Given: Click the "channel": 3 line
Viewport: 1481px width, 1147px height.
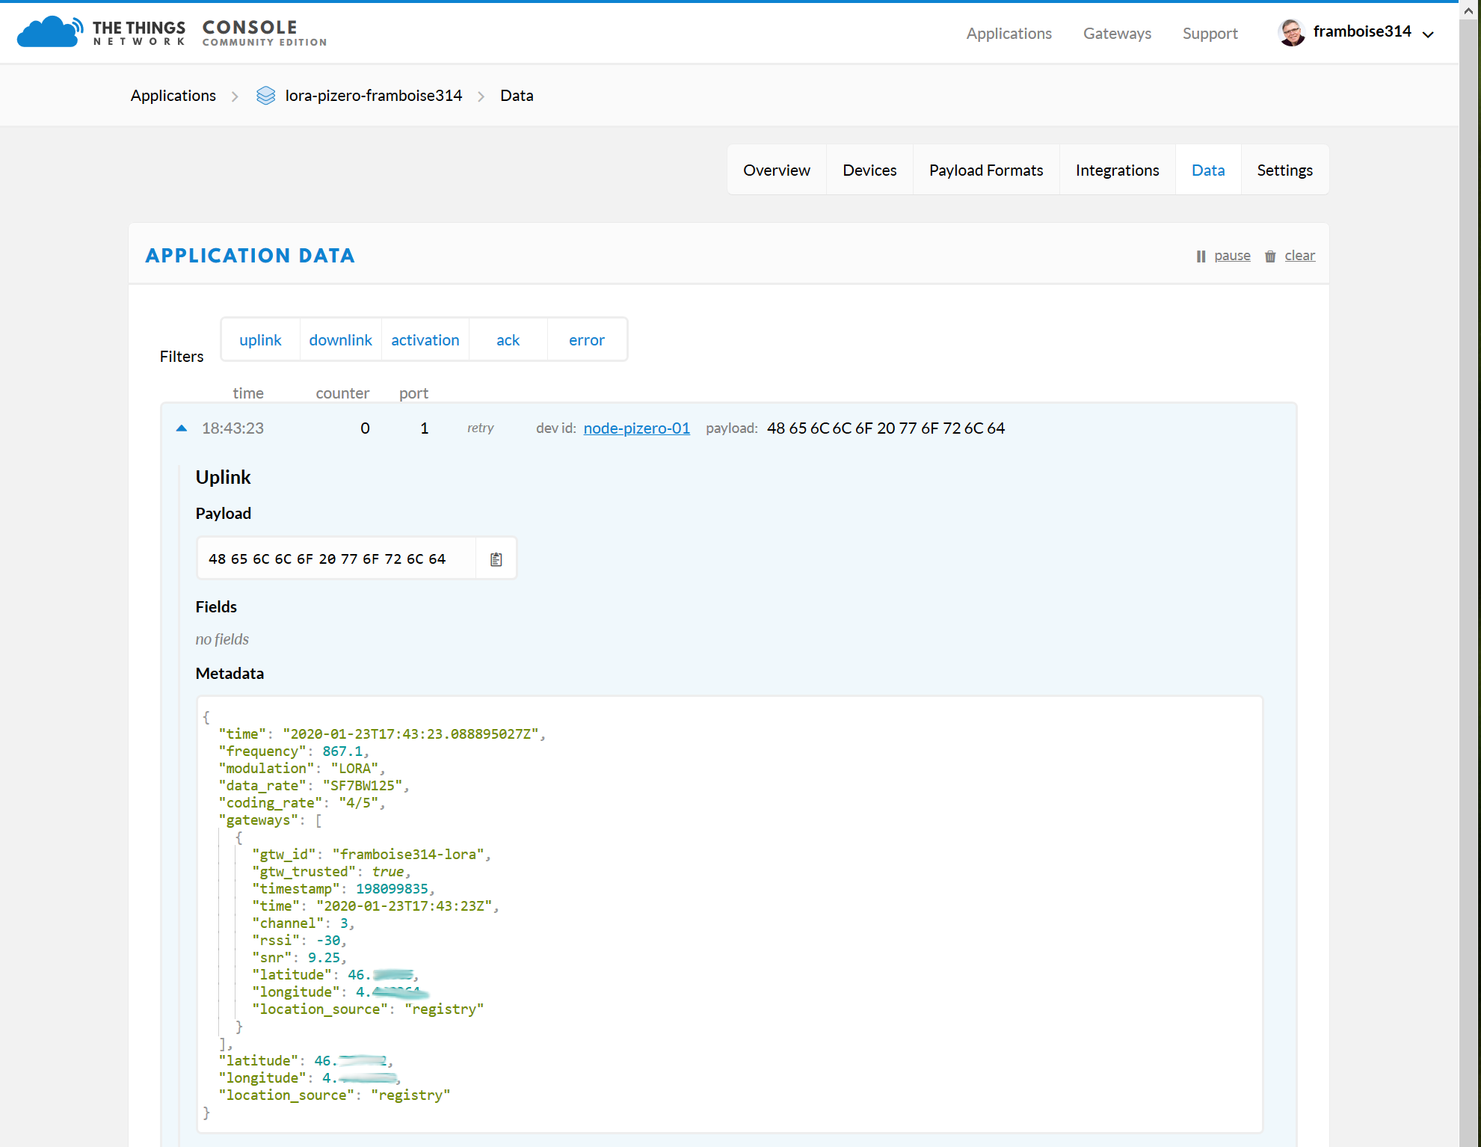Looking at the screenshot, I should tap(303, 923).
